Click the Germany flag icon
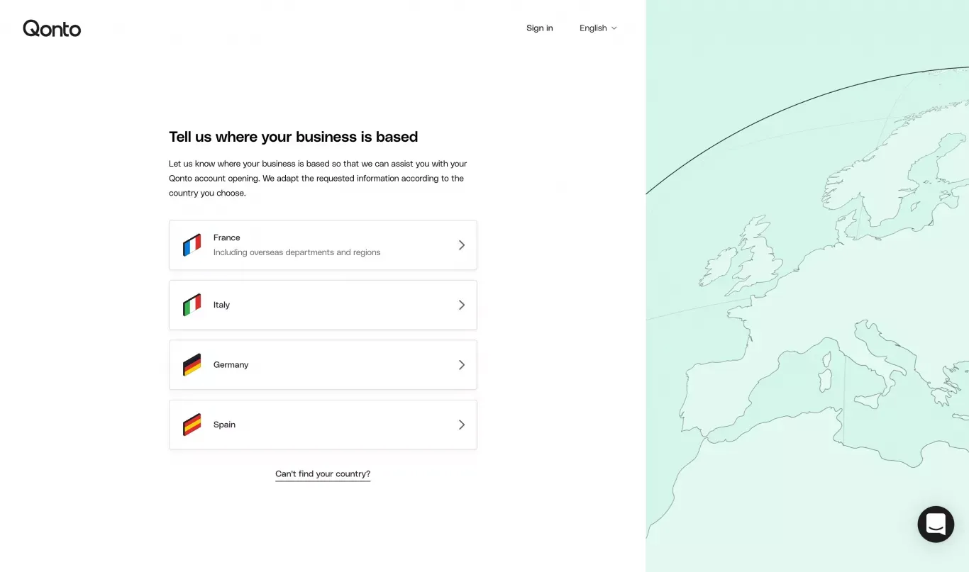Viewport: 969px width, 572px height. coord(192,365)
